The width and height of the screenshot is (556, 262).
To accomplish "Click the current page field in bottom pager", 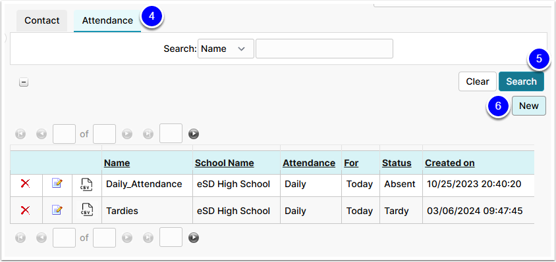I will pyautogui.click(x=64, y=238).
